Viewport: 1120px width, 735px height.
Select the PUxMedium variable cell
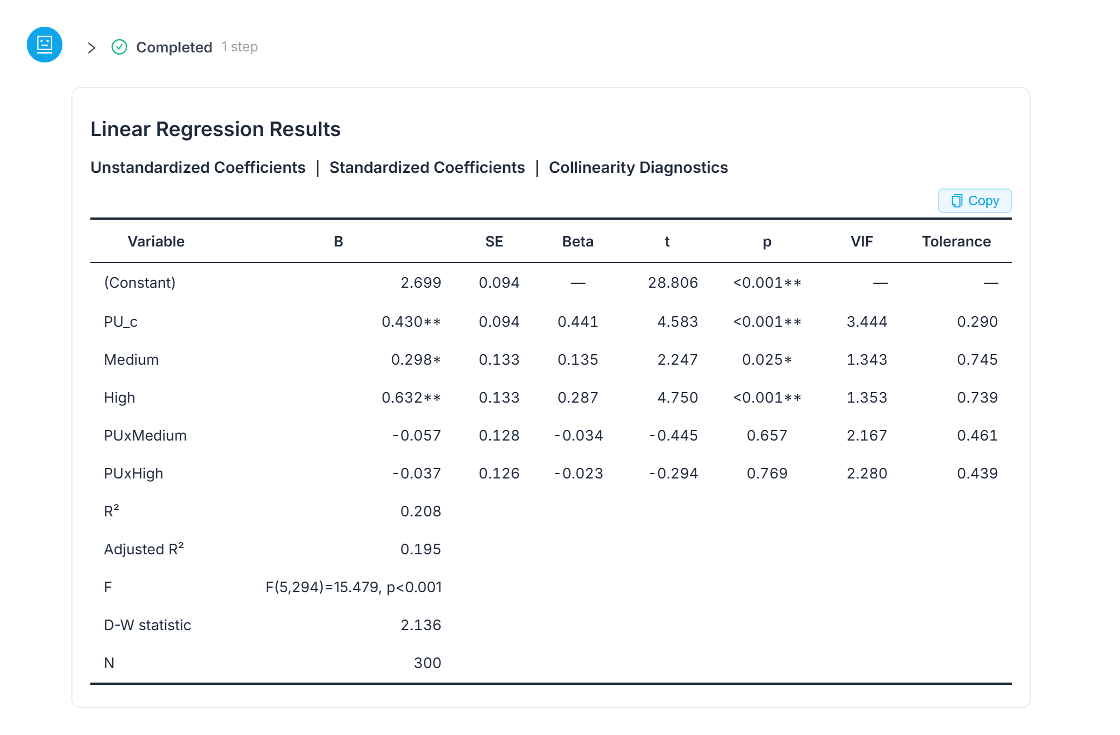[145, 436]
